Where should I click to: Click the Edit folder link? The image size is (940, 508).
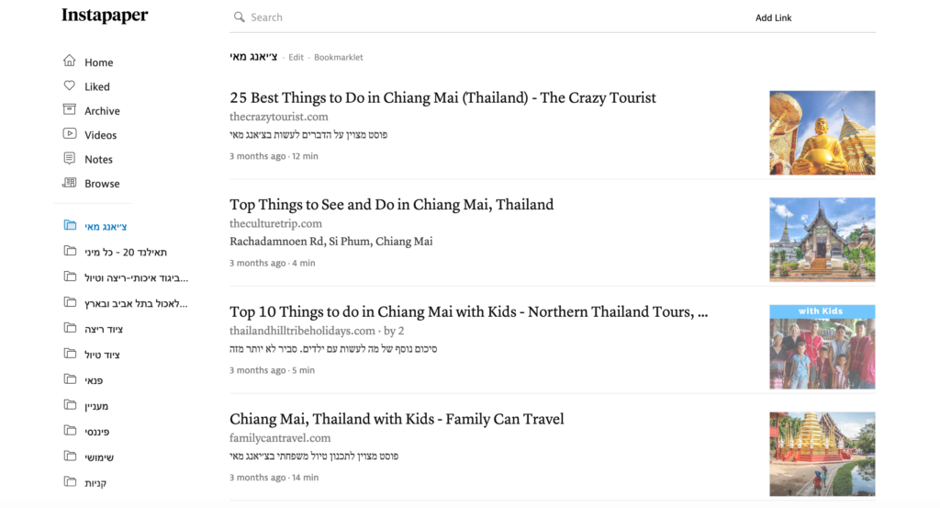tap(297, 58)
